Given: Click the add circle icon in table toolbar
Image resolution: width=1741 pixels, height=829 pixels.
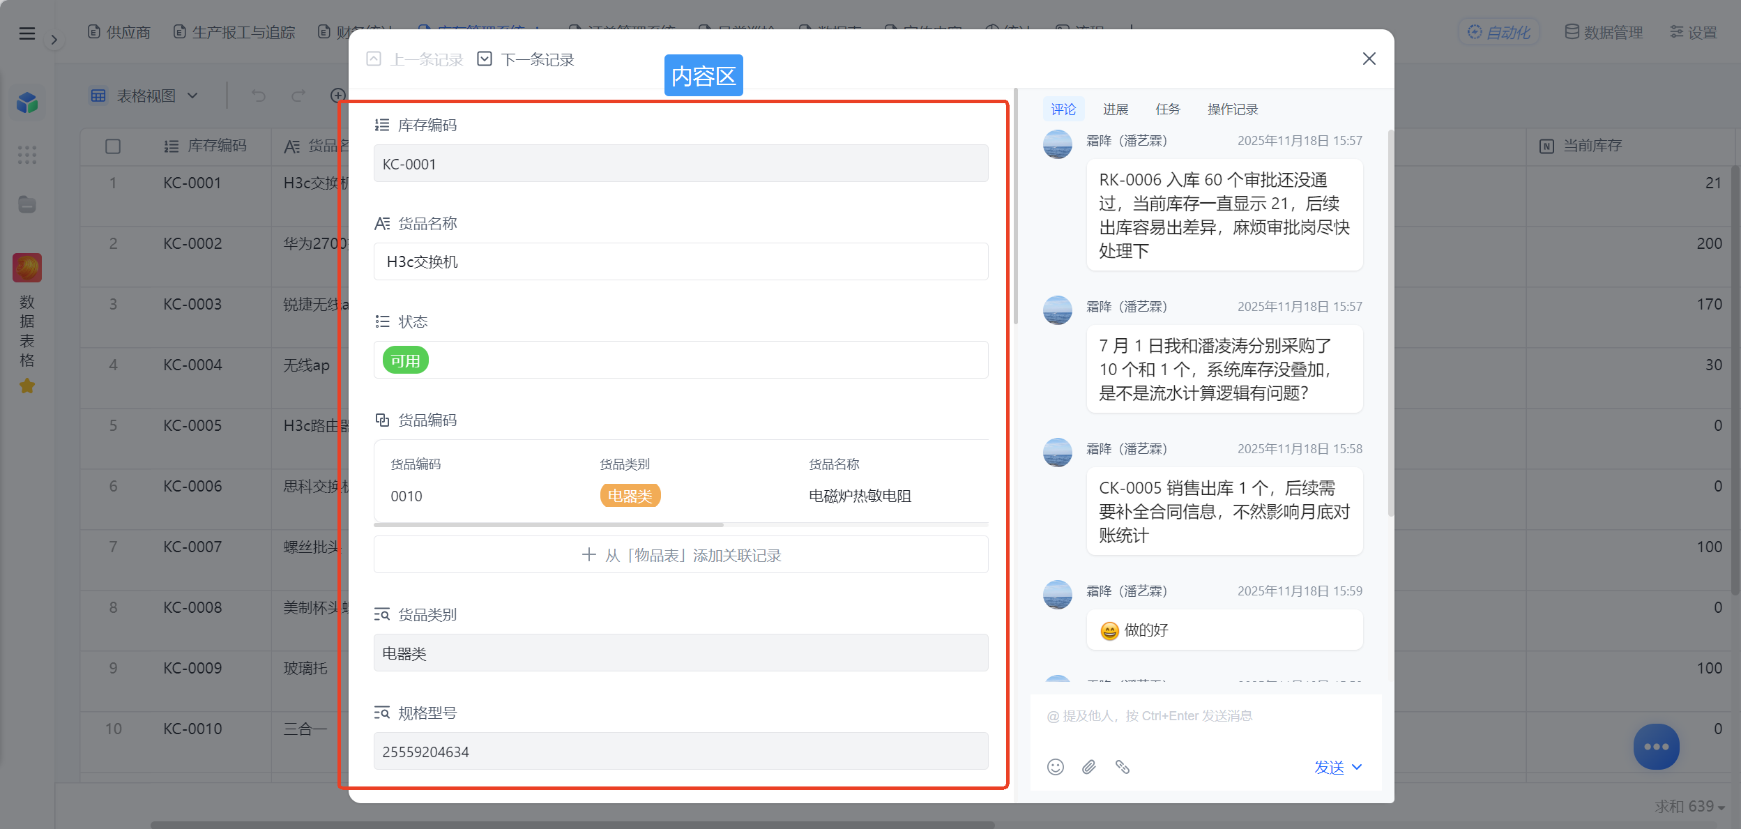Looking at the screenshot, I should click(337, 96).
